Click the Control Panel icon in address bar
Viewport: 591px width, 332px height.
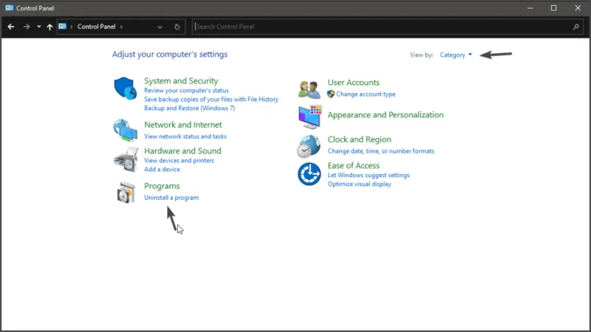pos(63,27)
